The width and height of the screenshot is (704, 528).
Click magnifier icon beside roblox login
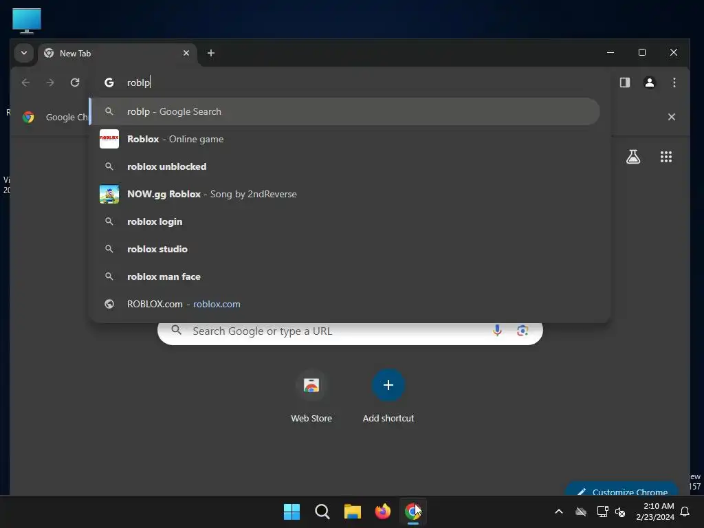pos(109,222)
